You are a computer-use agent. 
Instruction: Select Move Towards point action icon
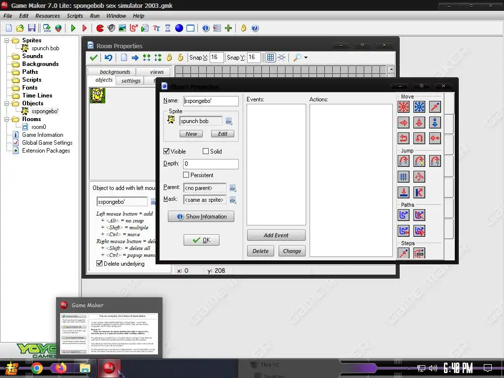(435, 107)
